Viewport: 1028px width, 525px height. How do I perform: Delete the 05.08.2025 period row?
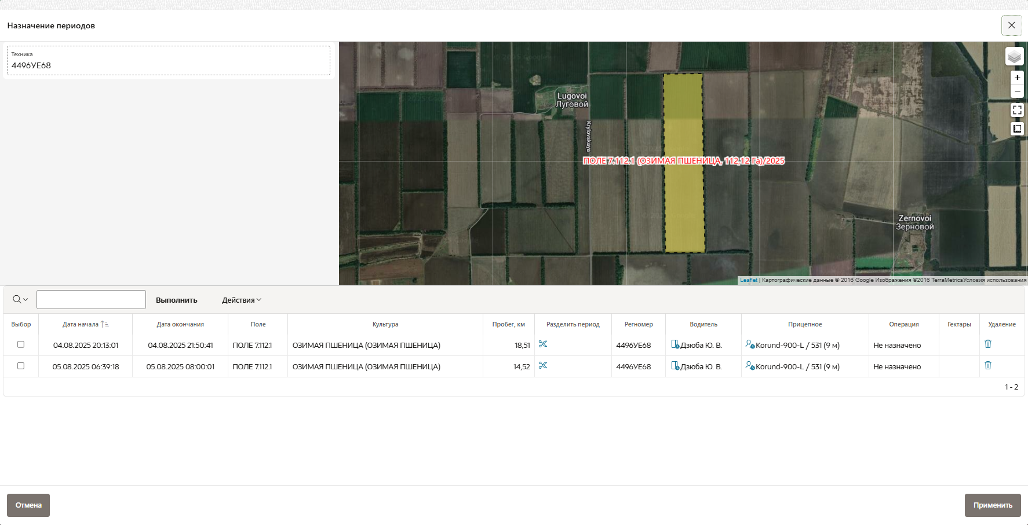[x=988, y=366]
